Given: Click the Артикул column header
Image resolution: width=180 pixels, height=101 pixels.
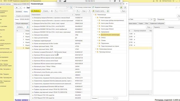Looking at the screenshot, I should 82,15.
